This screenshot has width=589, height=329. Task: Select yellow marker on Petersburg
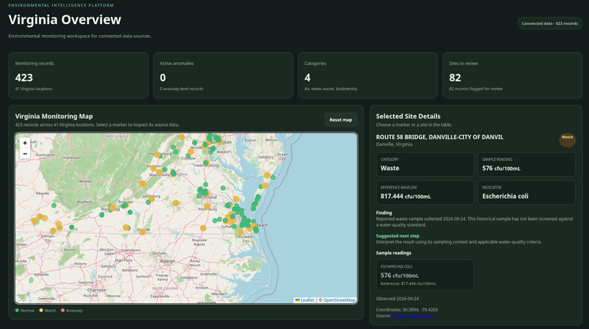(x=207, y=206)
